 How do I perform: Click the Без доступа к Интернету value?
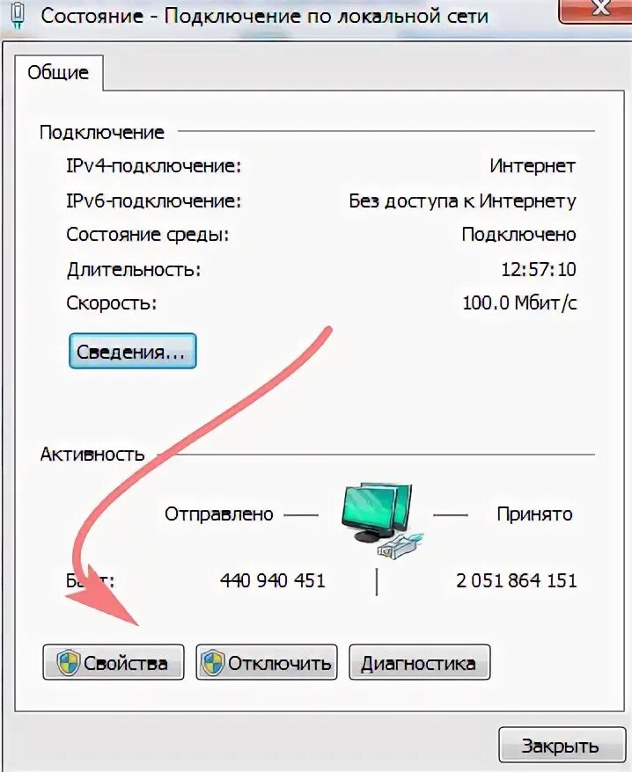pos(462,200)
